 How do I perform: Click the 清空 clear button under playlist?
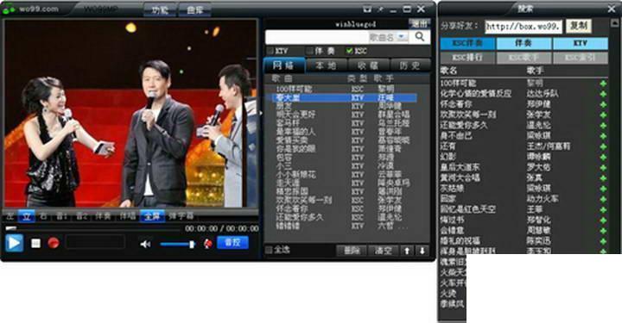(x=384, y=251)
